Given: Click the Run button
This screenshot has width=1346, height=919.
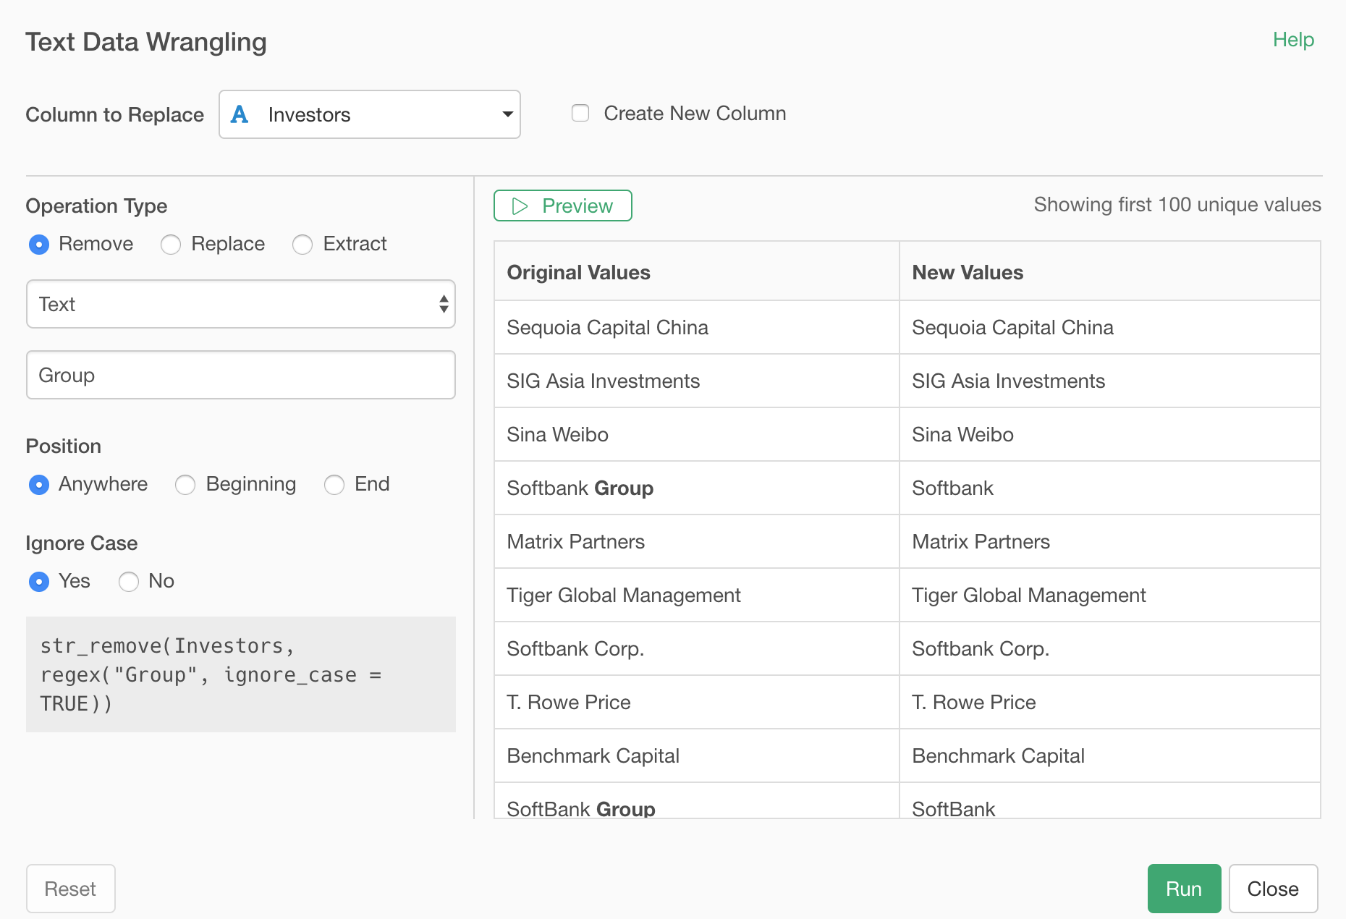Looking at the screenshot, I should coord(1183,889).
